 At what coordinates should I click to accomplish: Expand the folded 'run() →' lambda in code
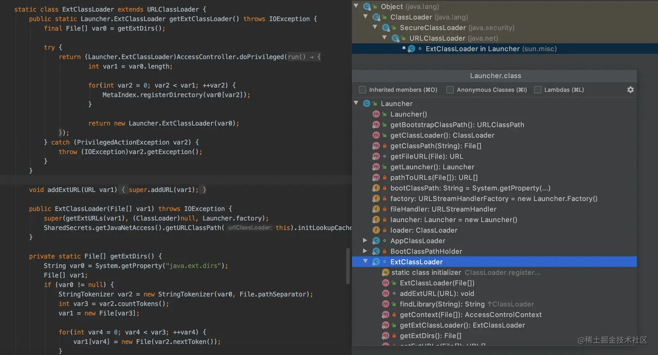coord(304,57)
